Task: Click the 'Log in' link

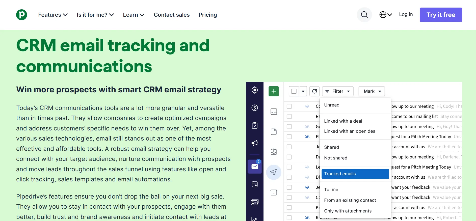Action: pos(406,14)
